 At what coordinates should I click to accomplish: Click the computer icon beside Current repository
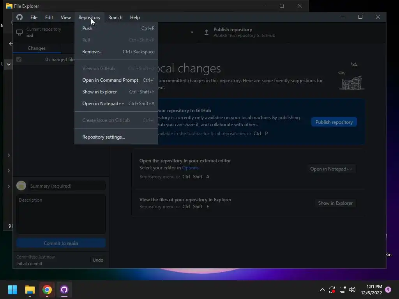pyautogui.click(x=19, y=32)
